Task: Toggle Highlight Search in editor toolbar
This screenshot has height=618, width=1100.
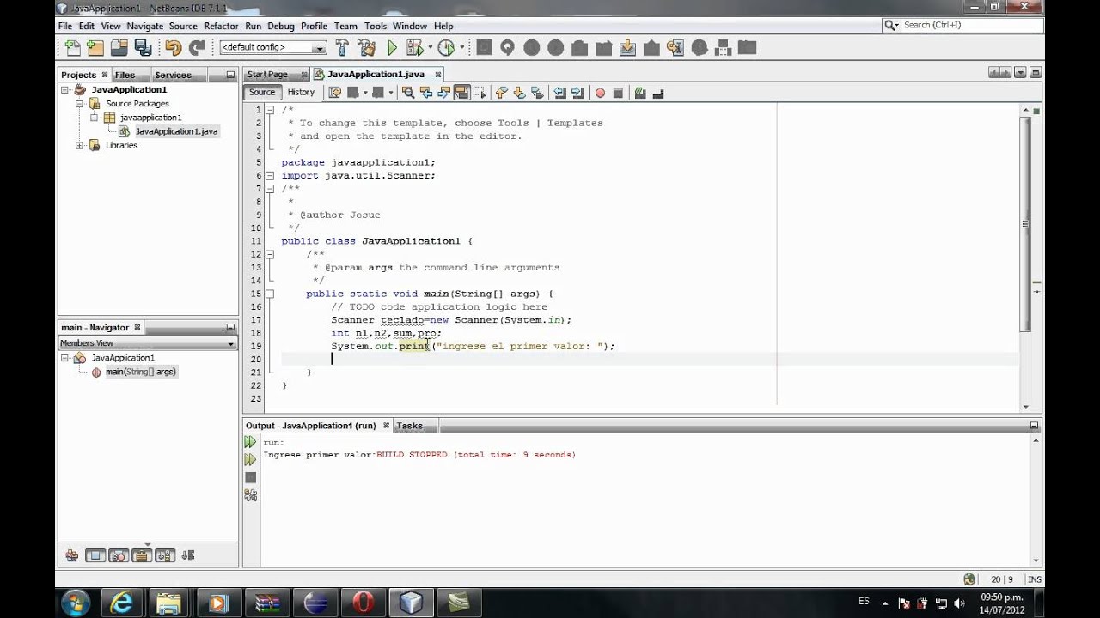Action: (x=461, y=93)
